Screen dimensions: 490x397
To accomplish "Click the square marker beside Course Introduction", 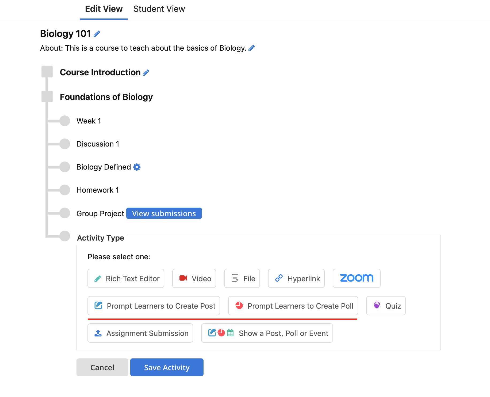I will point(47,72).
